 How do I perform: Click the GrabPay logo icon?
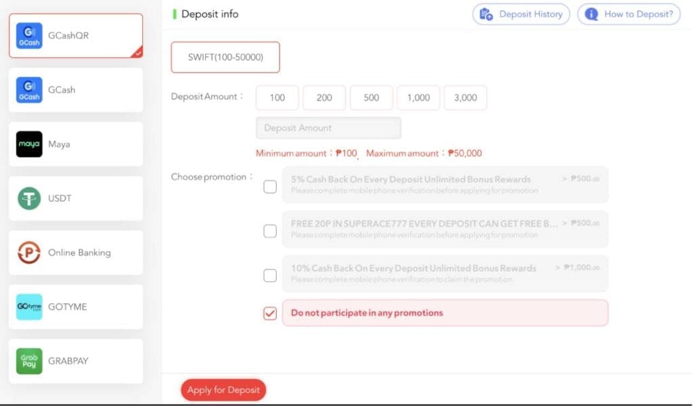point(29,361)
